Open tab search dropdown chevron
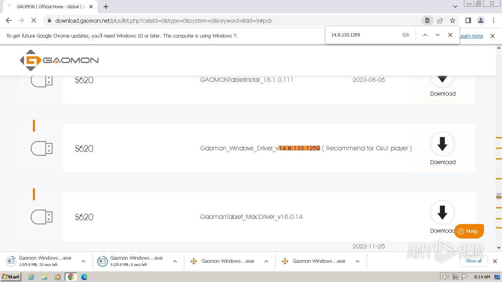 pyautogui.click(x=455, y=7)
